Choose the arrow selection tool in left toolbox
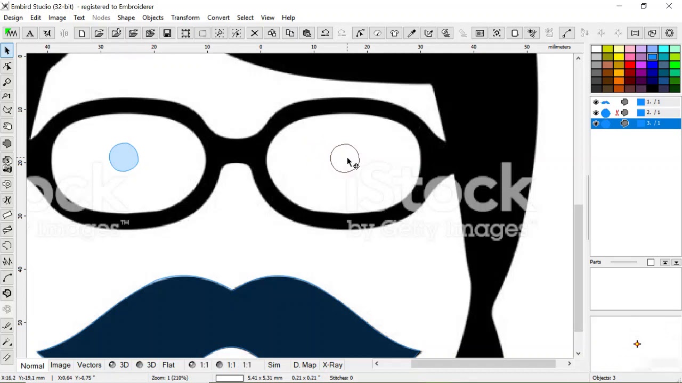 pyautogui.click(x=7, y=51)
